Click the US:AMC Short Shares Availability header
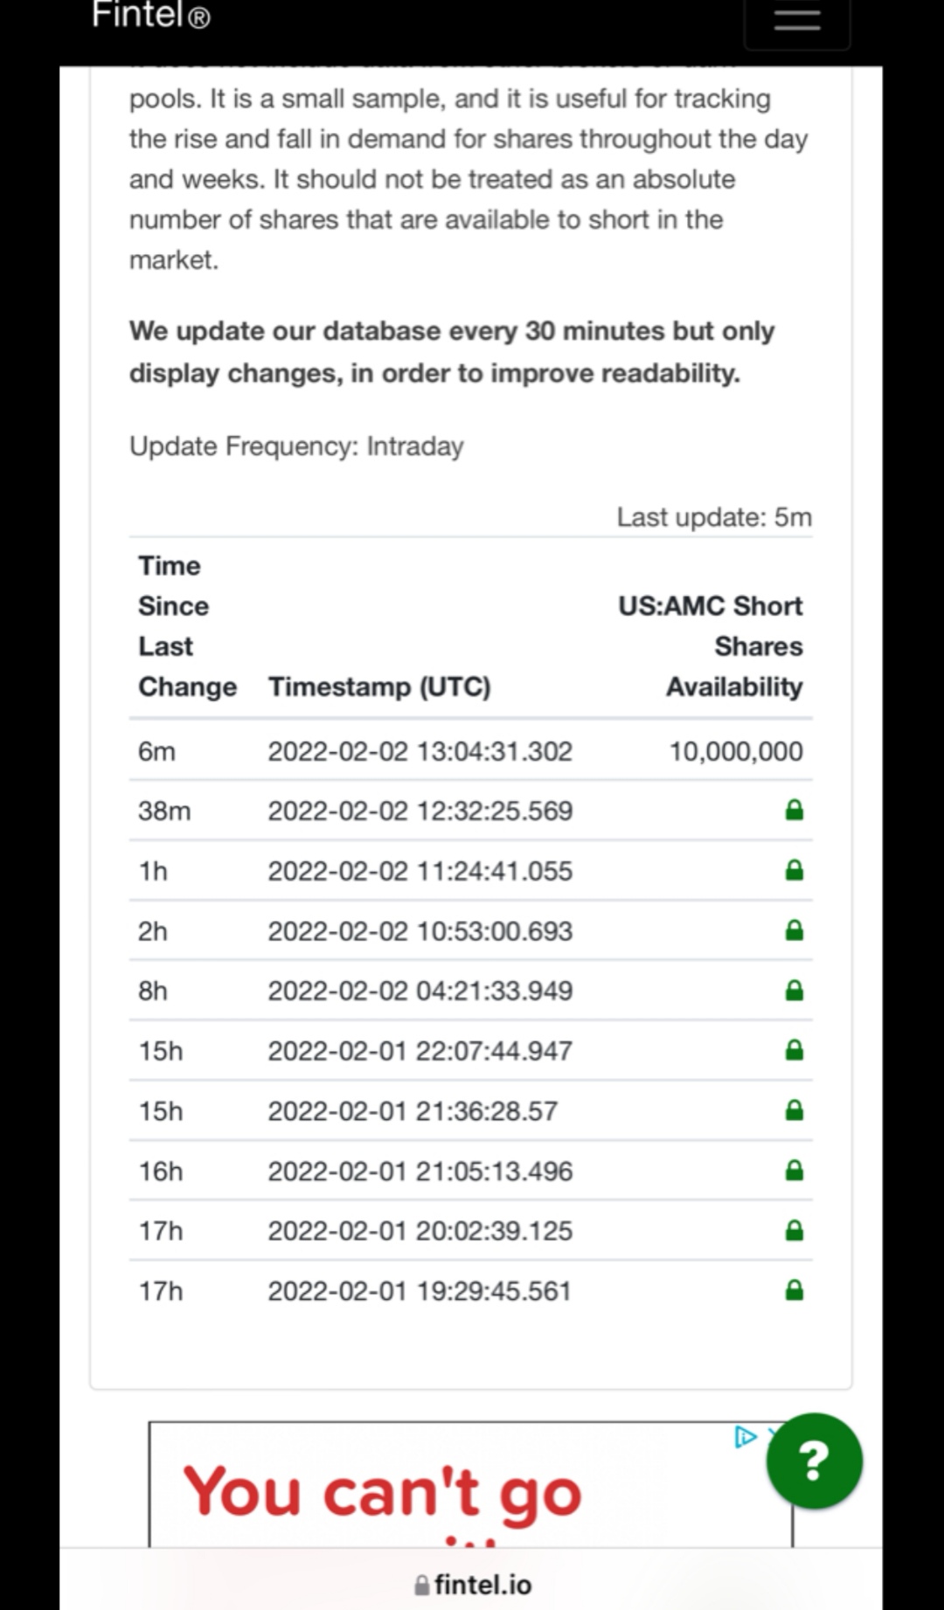The height and width of the screenshot is (1610, 944). coord(711,646)
